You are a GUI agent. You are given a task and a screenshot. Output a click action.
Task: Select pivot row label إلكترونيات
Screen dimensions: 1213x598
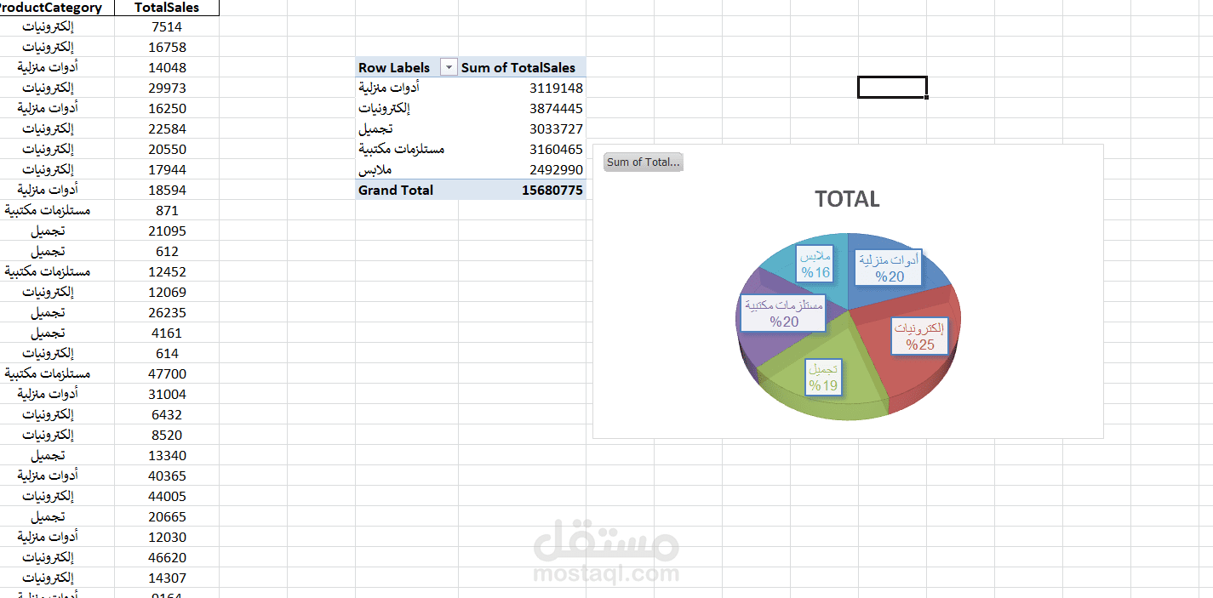pyautogui.click(x=407, y=108)
